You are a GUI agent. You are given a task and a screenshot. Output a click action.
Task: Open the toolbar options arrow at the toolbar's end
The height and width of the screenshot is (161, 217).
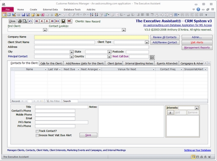point(206,15)
